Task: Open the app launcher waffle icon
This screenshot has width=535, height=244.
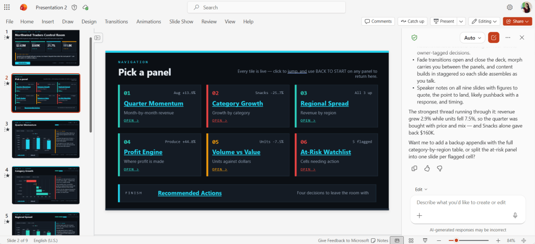Action: (7, 7)
